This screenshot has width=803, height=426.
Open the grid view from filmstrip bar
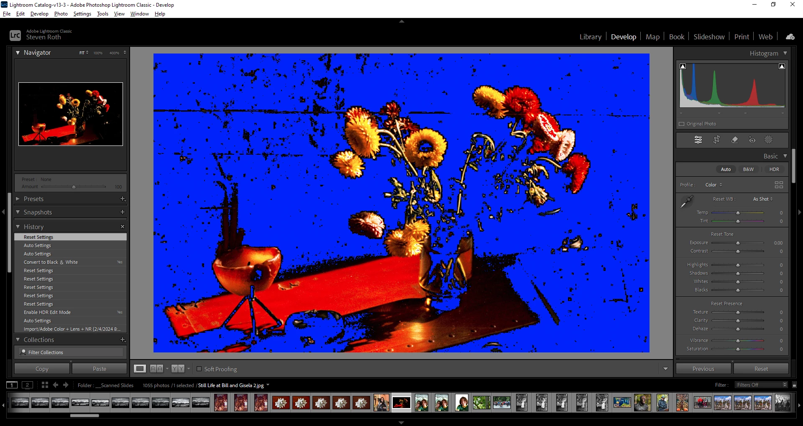(45, 385)
